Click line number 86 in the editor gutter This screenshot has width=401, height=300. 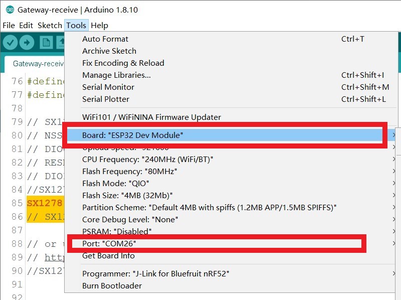click(17, 217)
